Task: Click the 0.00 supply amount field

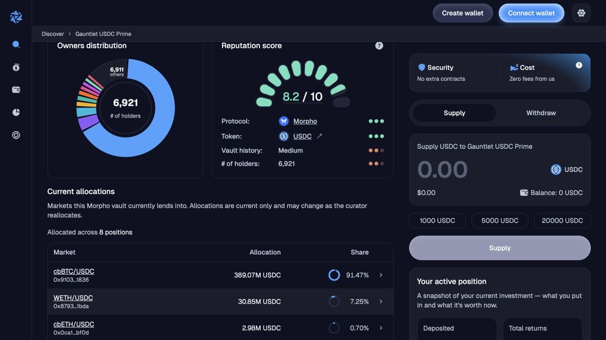Action: tap(442, 170)
